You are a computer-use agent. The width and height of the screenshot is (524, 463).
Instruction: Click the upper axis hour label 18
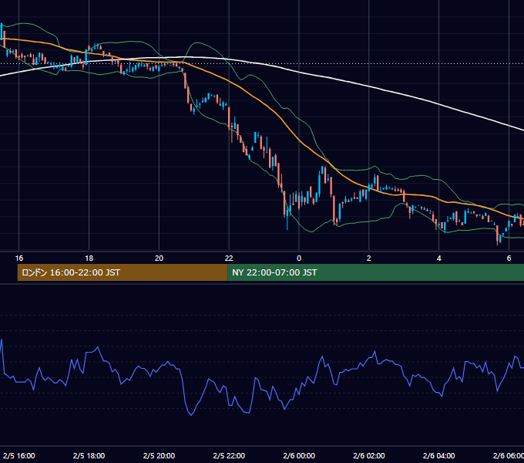89,259
